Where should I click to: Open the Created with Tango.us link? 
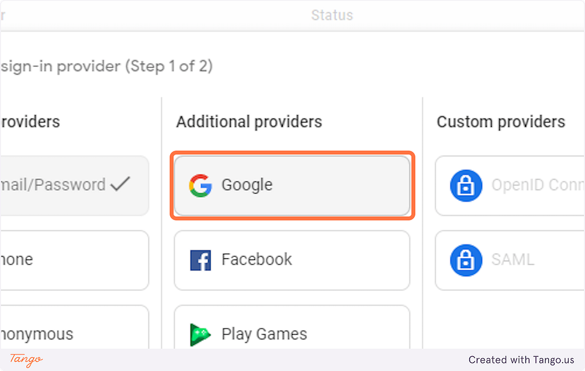[521, 360]
